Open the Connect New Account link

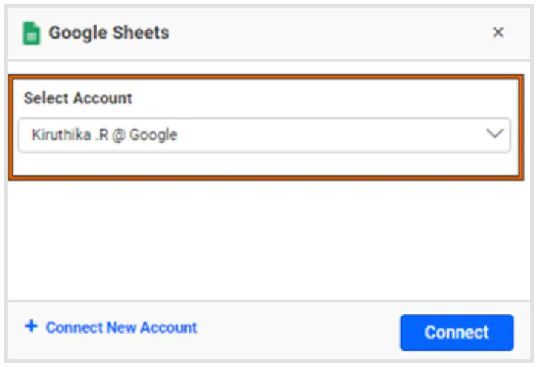click(x=121, y=327)
